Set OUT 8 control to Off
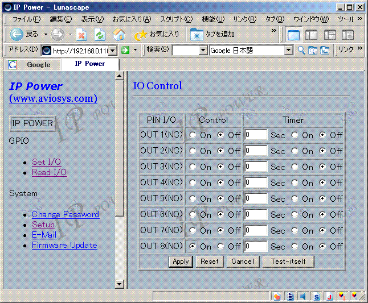 (x=220, y=247)
